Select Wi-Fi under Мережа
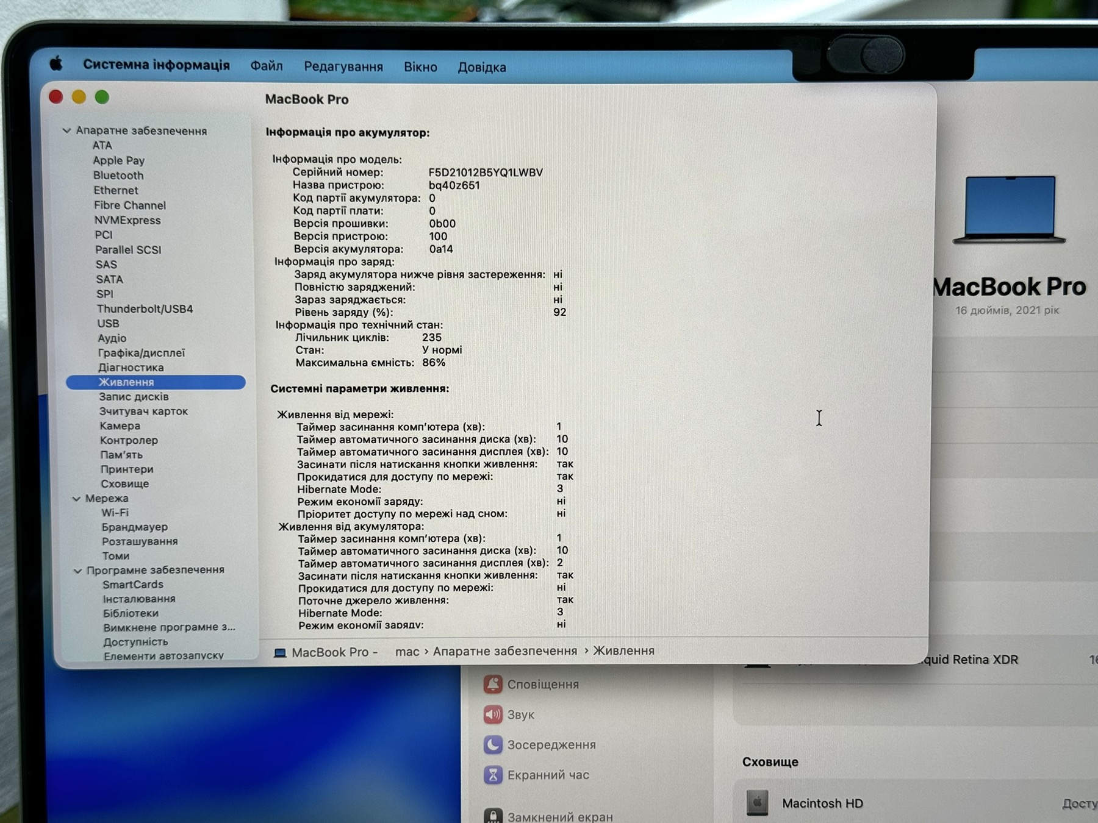Screen dimensions: 1098x823 click(115, 513)
